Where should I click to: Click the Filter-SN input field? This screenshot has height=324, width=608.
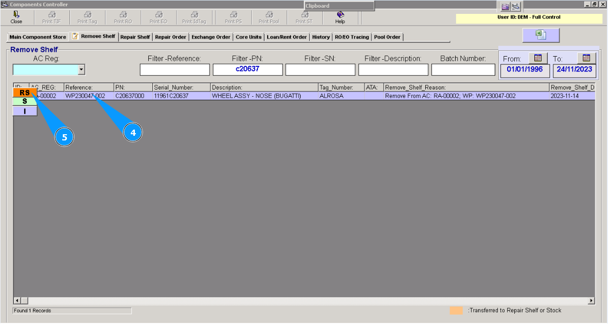click(x=320, y=70)
